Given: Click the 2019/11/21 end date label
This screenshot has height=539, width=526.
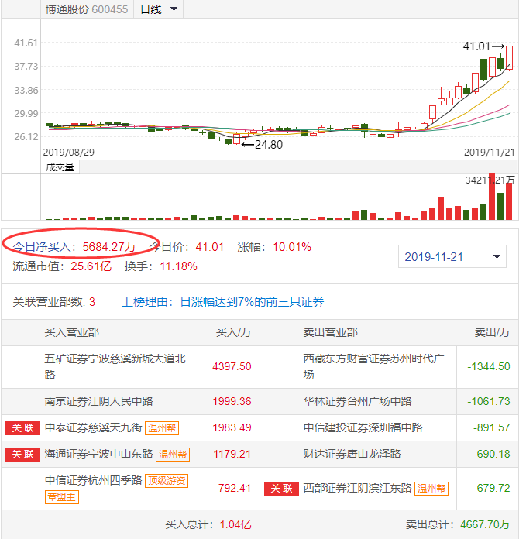Looking at the screenshot, I should click(x=490, y=153).
